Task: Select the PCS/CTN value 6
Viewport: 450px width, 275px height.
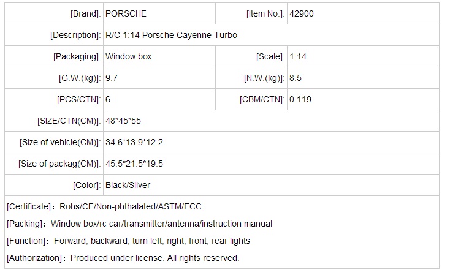Action: pyautogui.click(x=108, y=99)
